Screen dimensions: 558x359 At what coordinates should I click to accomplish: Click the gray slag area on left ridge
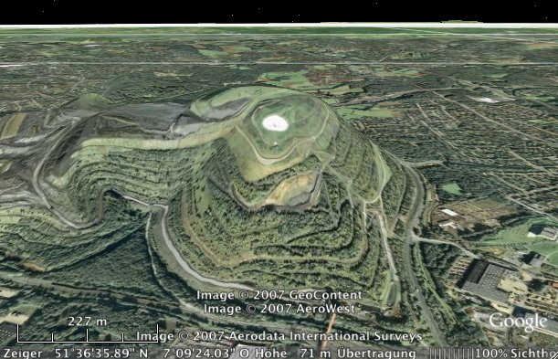click(x=139, y=119)
